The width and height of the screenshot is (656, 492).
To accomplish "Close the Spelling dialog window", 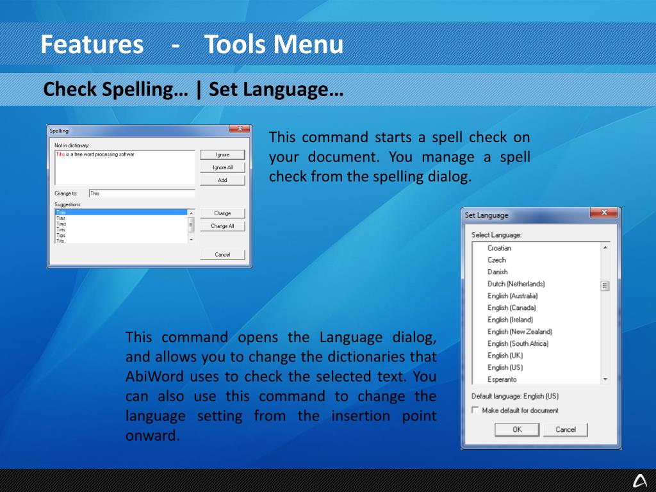I will tap(240, 129).
